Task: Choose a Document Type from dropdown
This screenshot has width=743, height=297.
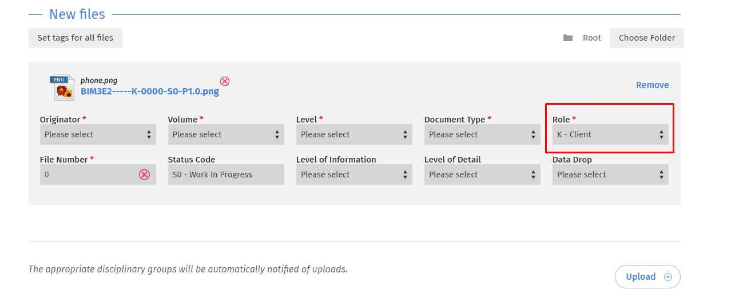Action: pyautogui.click(x=482, y=134)
